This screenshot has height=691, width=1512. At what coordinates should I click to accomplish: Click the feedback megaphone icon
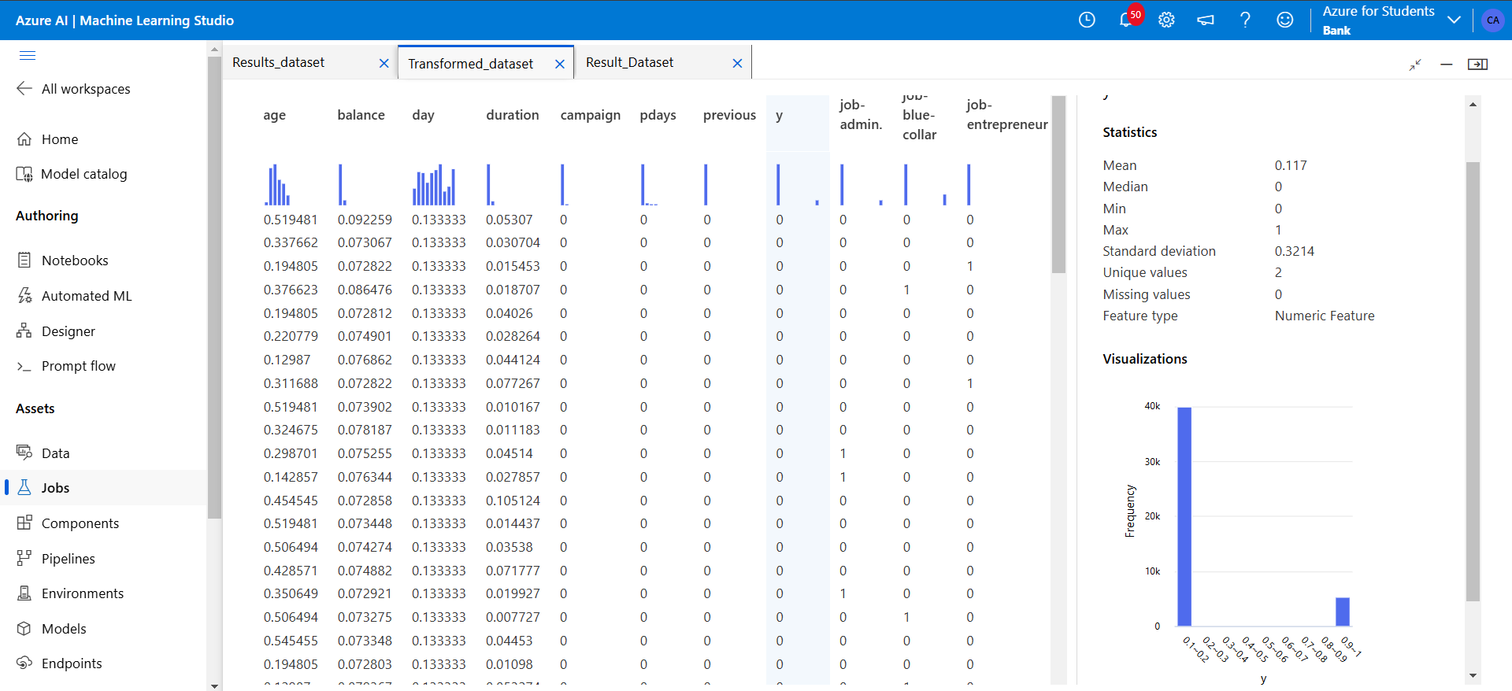point(1206,20)
